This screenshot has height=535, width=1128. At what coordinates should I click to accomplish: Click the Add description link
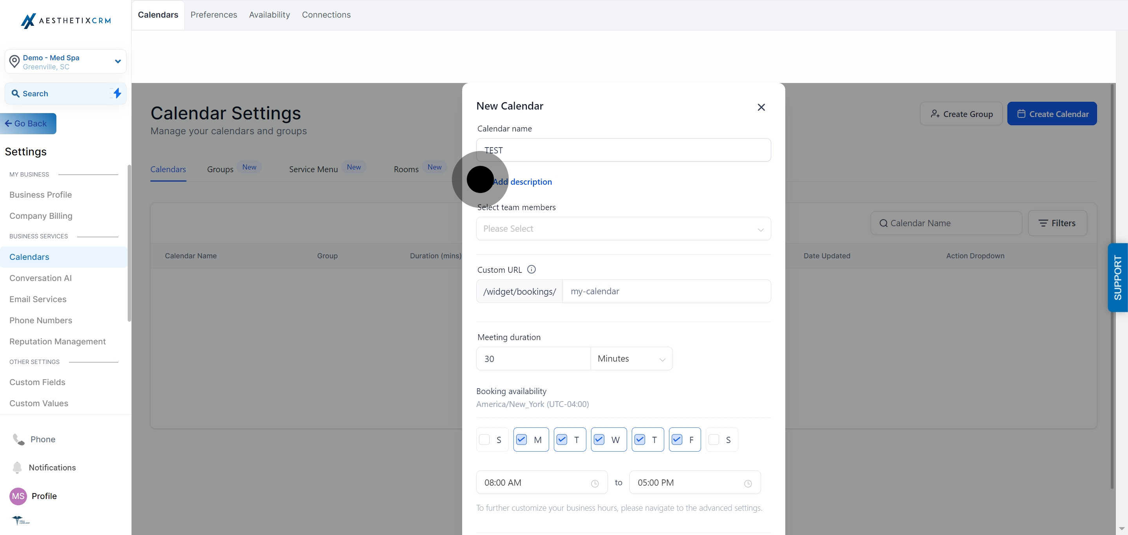click(522, 182)
